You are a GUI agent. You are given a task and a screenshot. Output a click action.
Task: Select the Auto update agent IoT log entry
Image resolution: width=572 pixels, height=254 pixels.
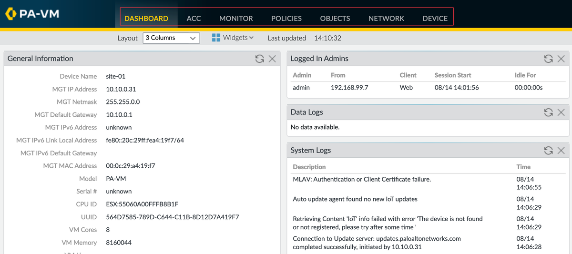click(x=355, y=199)
